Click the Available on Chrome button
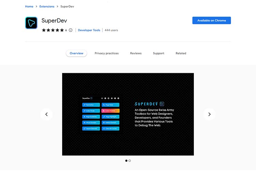Image resolution: width=256 pixels, height=171 pixels. pyautogui.click(x=212, y=21)
